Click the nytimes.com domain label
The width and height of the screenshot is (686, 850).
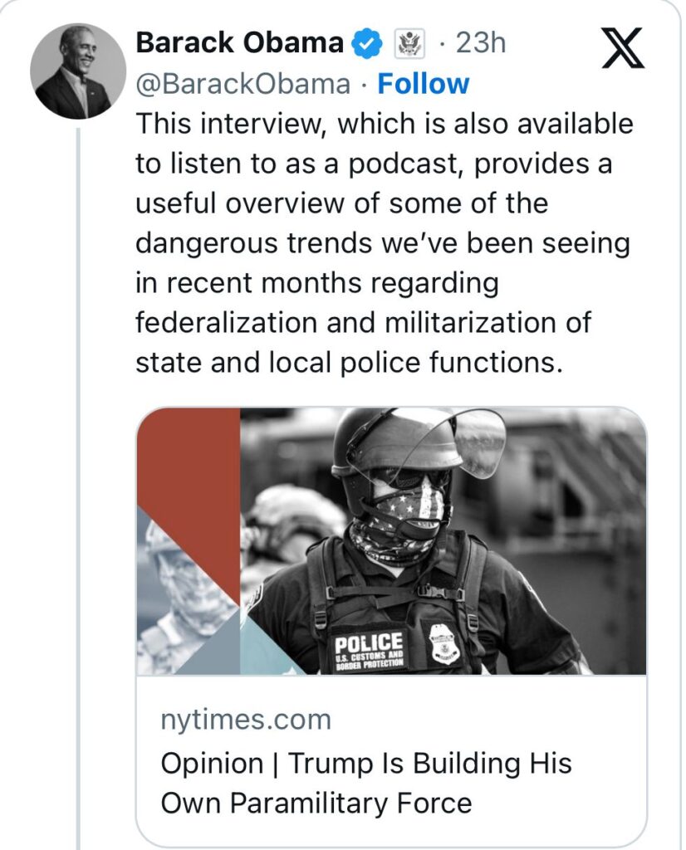tap(245, 719)
